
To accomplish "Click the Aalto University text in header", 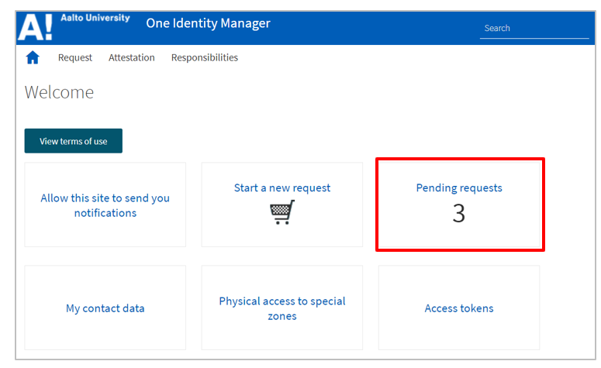I will coord(95,19).
